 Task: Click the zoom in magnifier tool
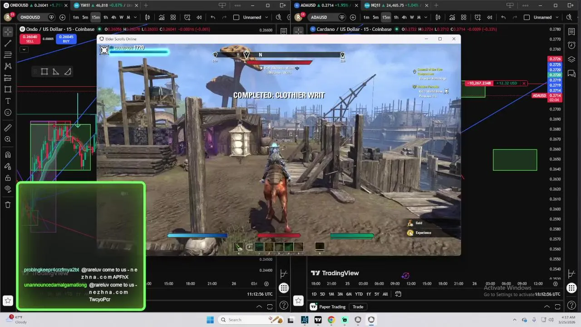click(x=8, y=139)
